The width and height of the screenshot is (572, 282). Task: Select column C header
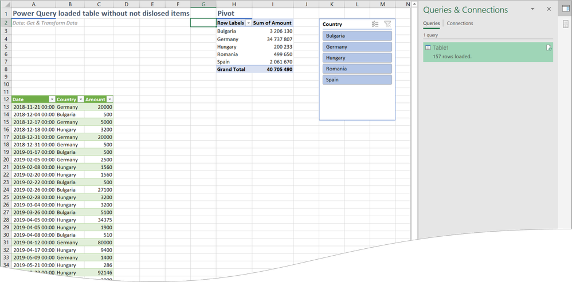tap(99, 5)
